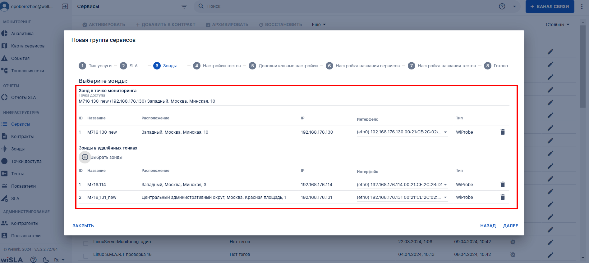Open the help question mark icon
The width and height of the screenshot is (589, 263).
point(502,7)
